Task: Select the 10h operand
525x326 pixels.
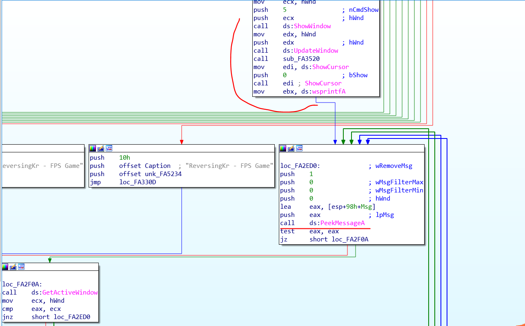Action: [125, 158]
